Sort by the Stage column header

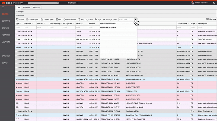[194, 23]
